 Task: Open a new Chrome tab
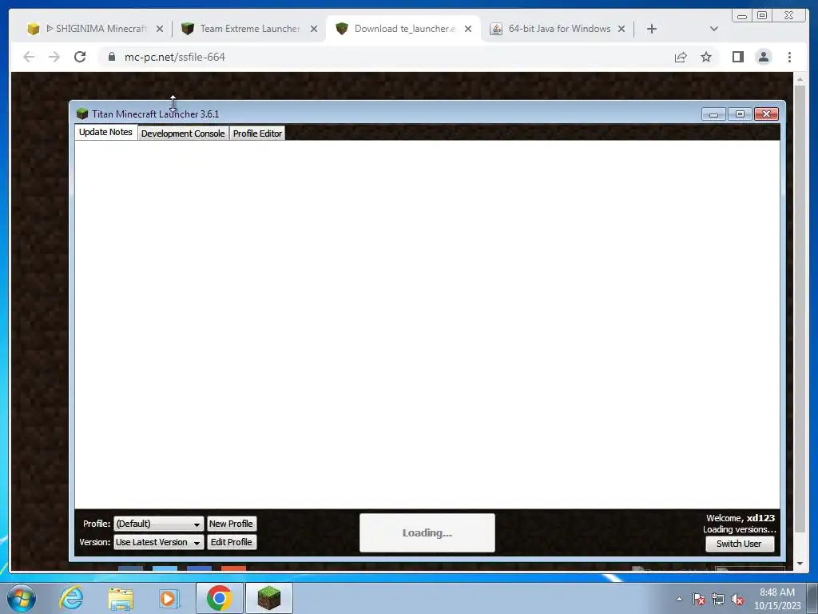[x=652, y=29]
